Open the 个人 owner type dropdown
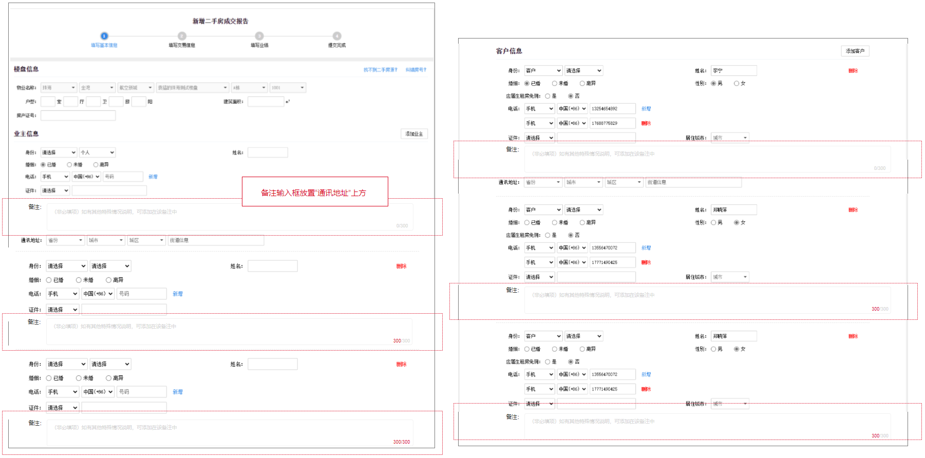This screenshot has width=925, height=458. [x=98, y=152]
